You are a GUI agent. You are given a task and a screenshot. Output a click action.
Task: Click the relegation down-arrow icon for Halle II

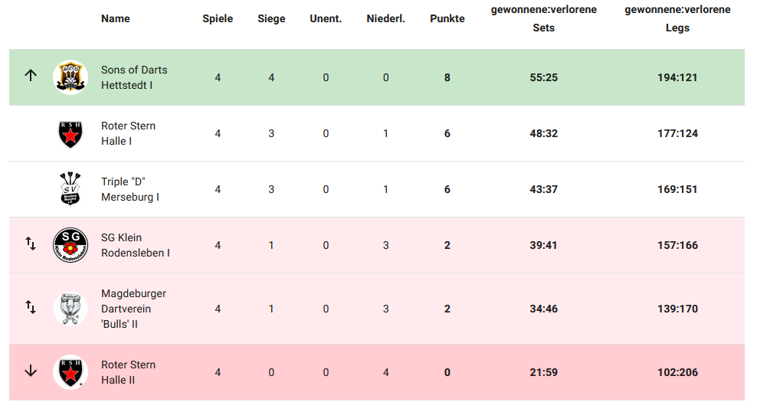(x=31, y=371)
